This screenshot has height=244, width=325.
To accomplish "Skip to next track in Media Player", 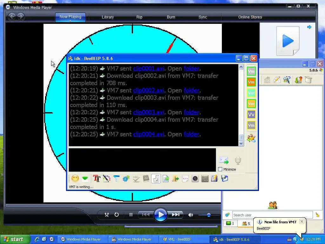I will [x=176, y=214].
